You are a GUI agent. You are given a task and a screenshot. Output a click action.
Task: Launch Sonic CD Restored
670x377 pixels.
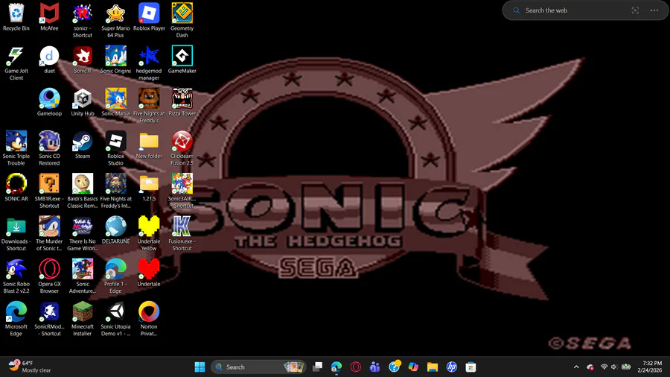click(49, 148)
